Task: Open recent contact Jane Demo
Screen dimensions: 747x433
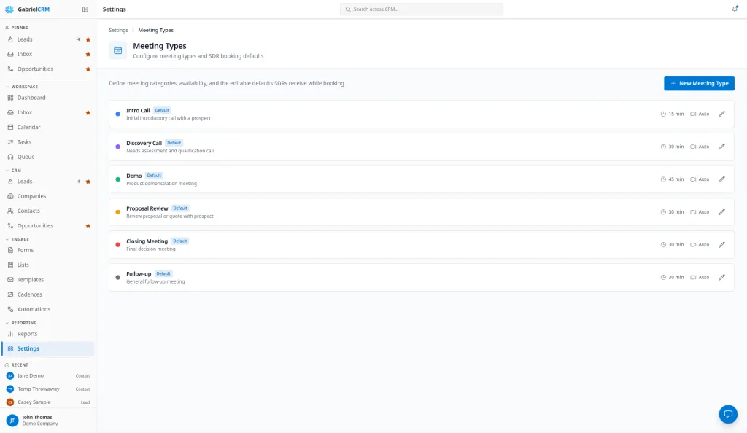Action: tap(47, 375)
